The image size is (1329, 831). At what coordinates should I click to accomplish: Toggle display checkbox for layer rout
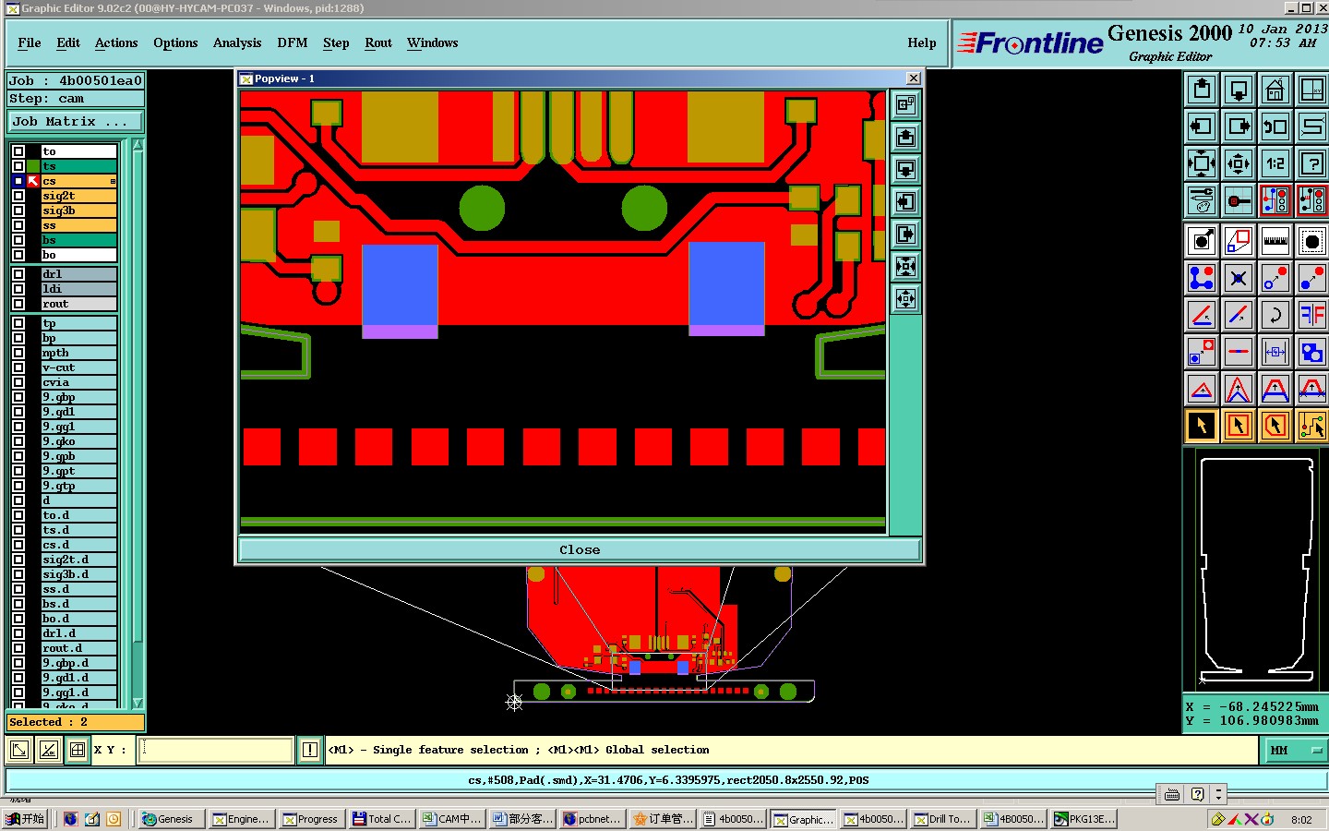pos(18,304)
